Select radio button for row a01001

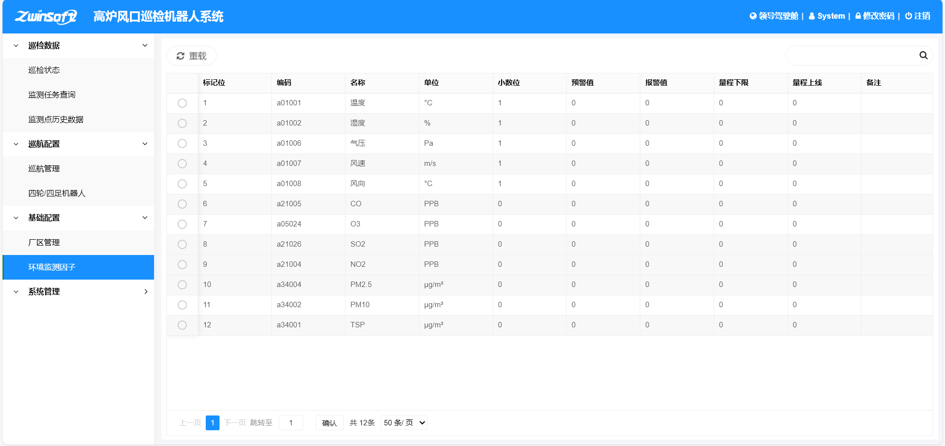[x=182, y=103]
